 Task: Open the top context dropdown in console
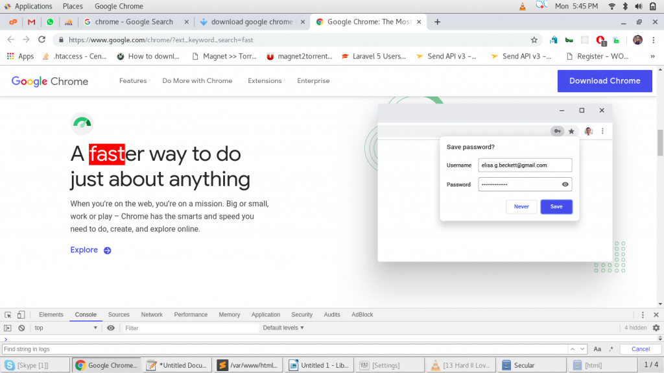[65, 328]
